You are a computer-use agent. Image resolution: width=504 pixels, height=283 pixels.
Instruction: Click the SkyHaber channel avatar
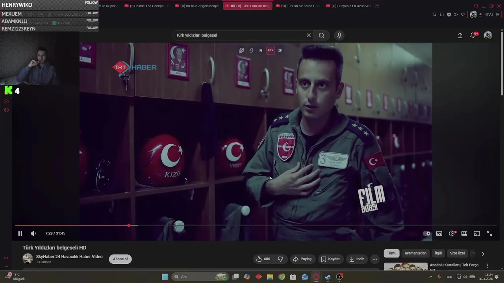(x=28, y=259)
